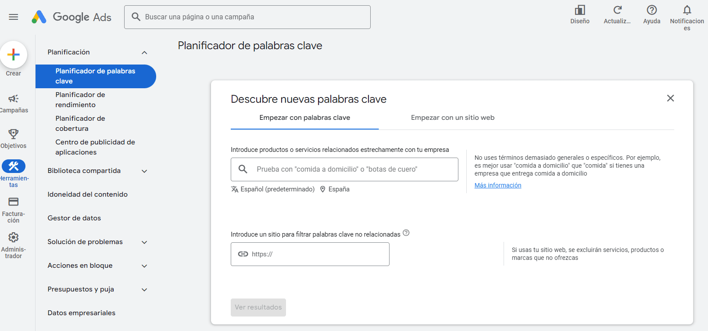Click the language translate icon
Viewport: 708px width, 331px height.
[x=235, y=189]
